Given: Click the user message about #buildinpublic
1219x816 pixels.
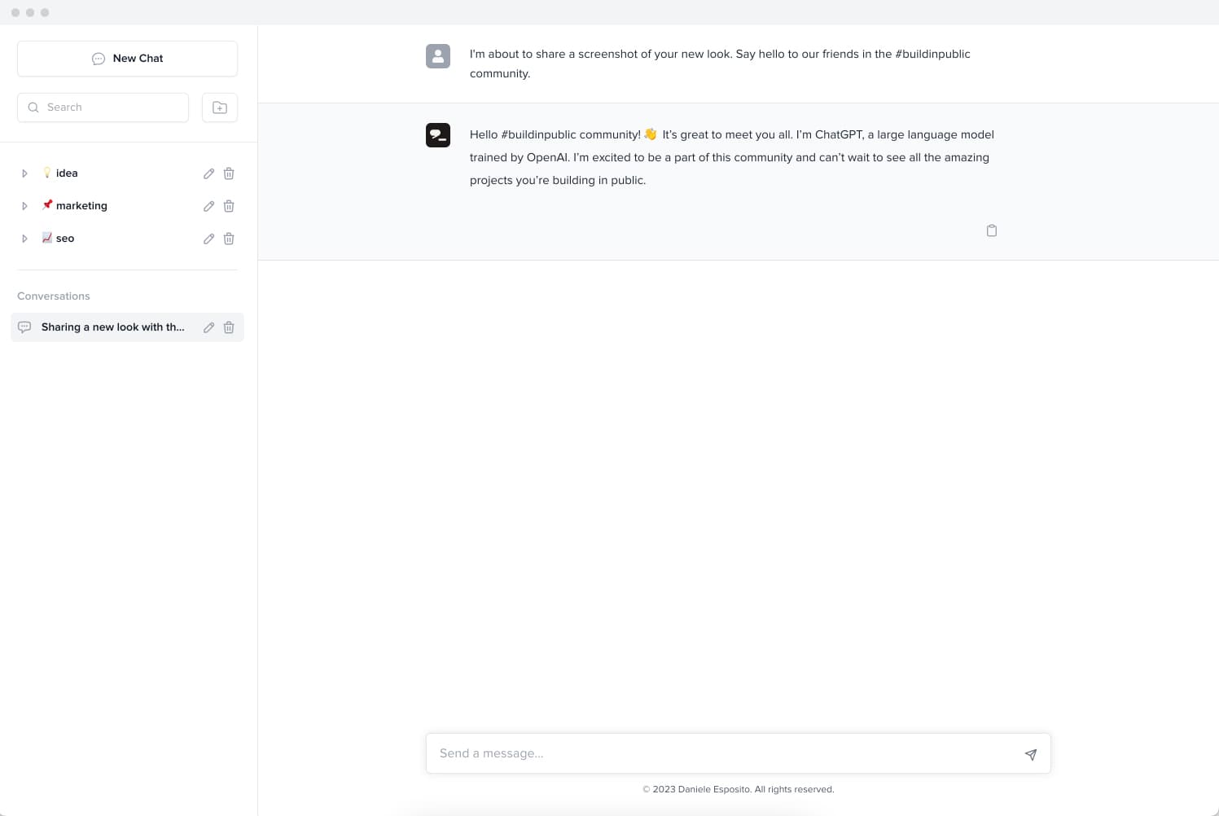Looking at the screenshot, I should coord(720,64).
